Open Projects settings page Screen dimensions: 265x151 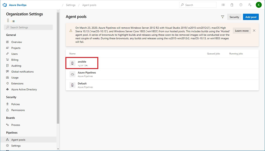(x=16, y=48)
